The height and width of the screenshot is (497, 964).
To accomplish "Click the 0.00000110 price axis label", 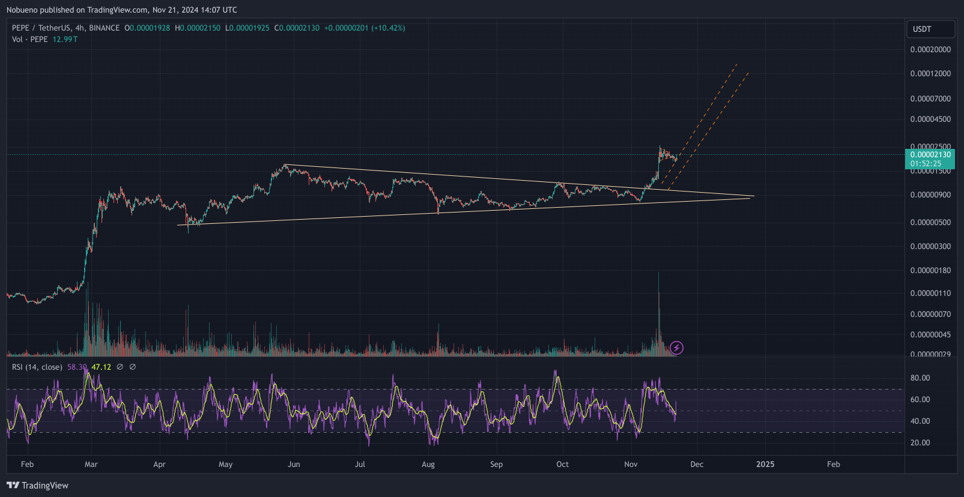I will [930, 294].
